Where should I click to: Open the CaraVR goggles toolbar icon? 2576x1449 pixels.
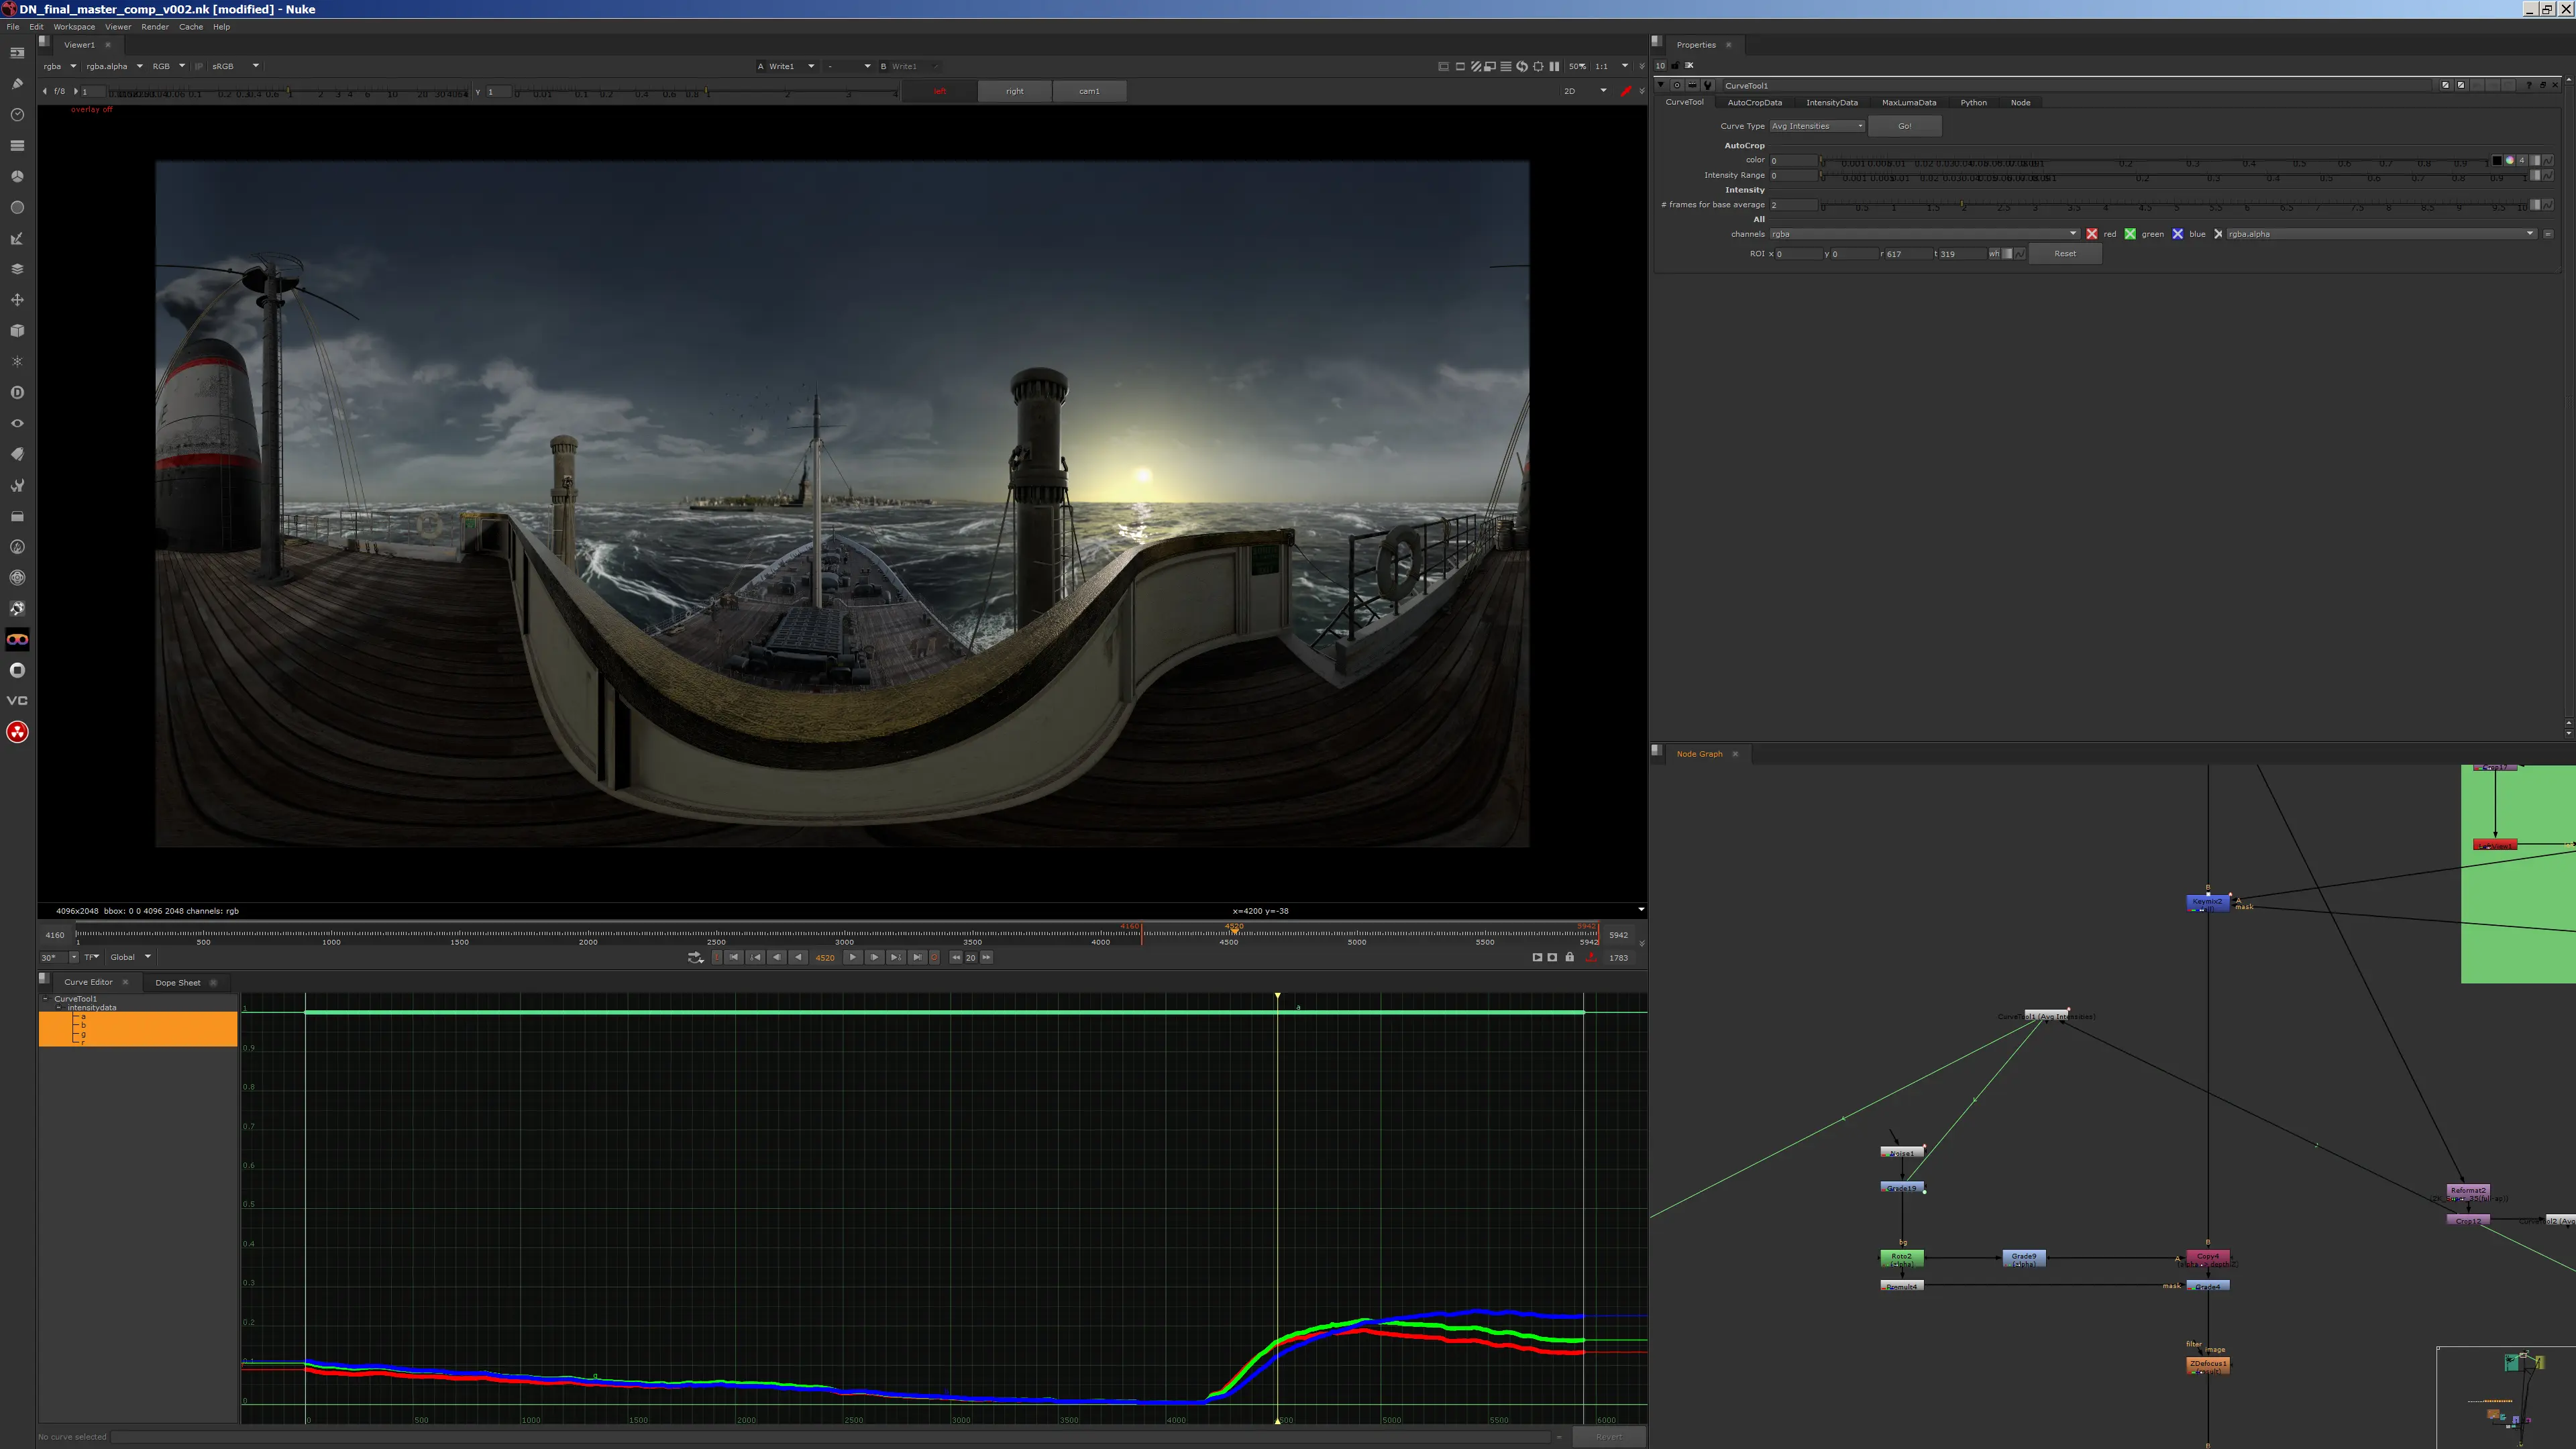(17, 640)
